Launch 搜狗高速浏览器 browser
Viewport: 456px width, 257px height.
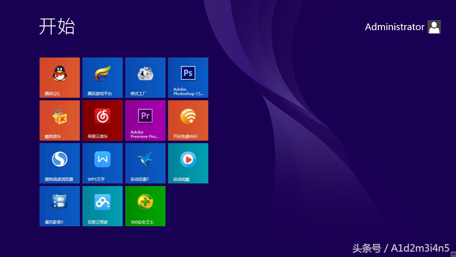60,163
